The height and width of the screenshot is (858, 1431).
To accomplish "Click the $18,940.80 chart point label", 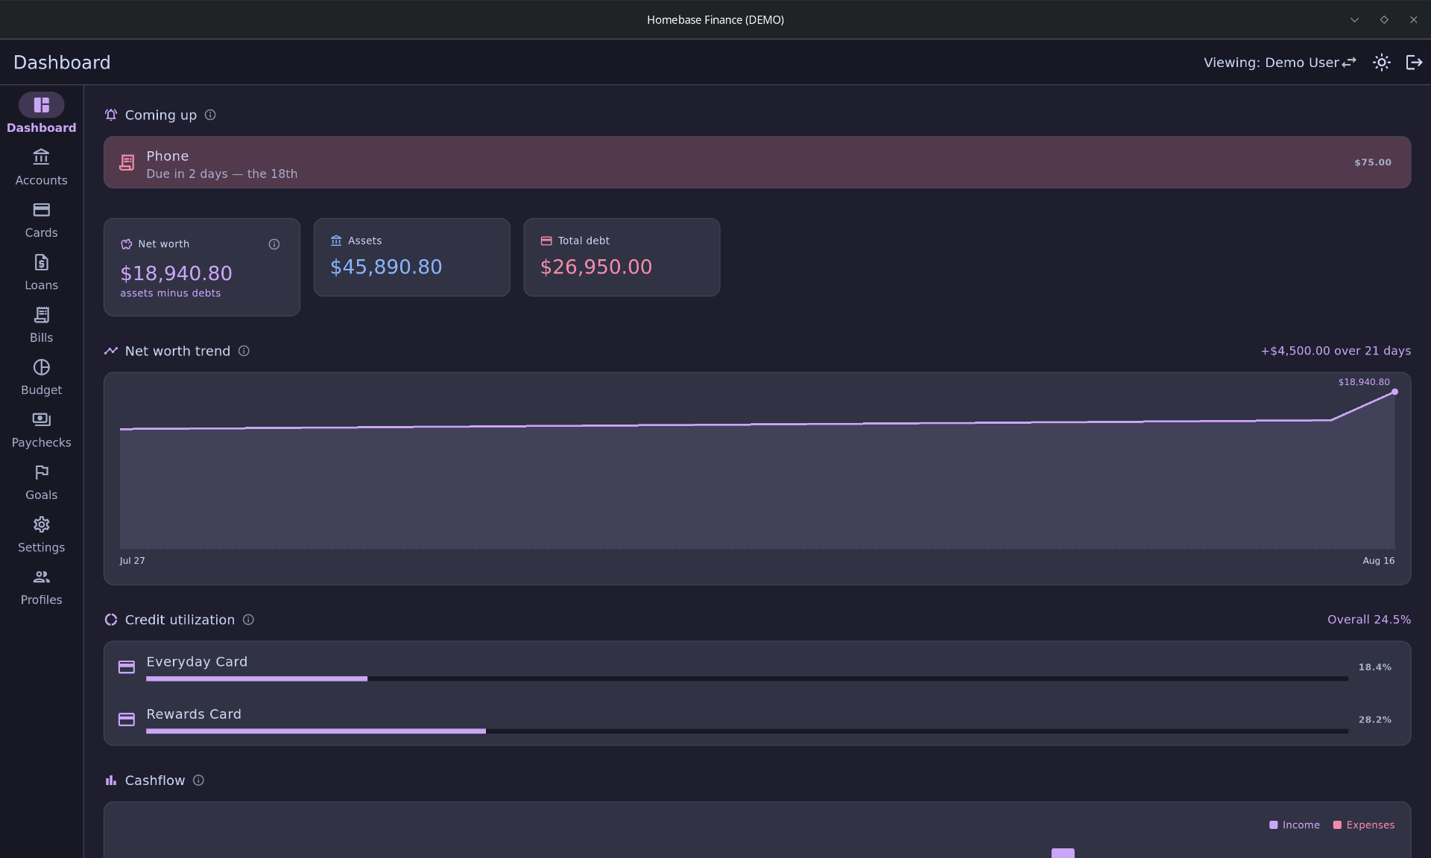I will pos(1364,382).
